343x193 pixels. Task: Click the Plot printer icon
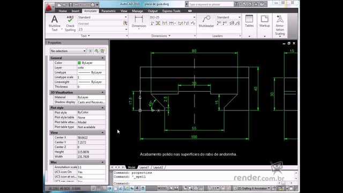[x=93, y=5]
